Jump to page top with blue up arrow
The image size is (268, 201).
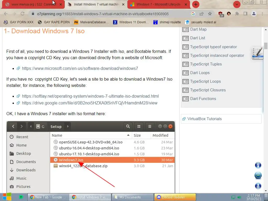coord(258,165)
